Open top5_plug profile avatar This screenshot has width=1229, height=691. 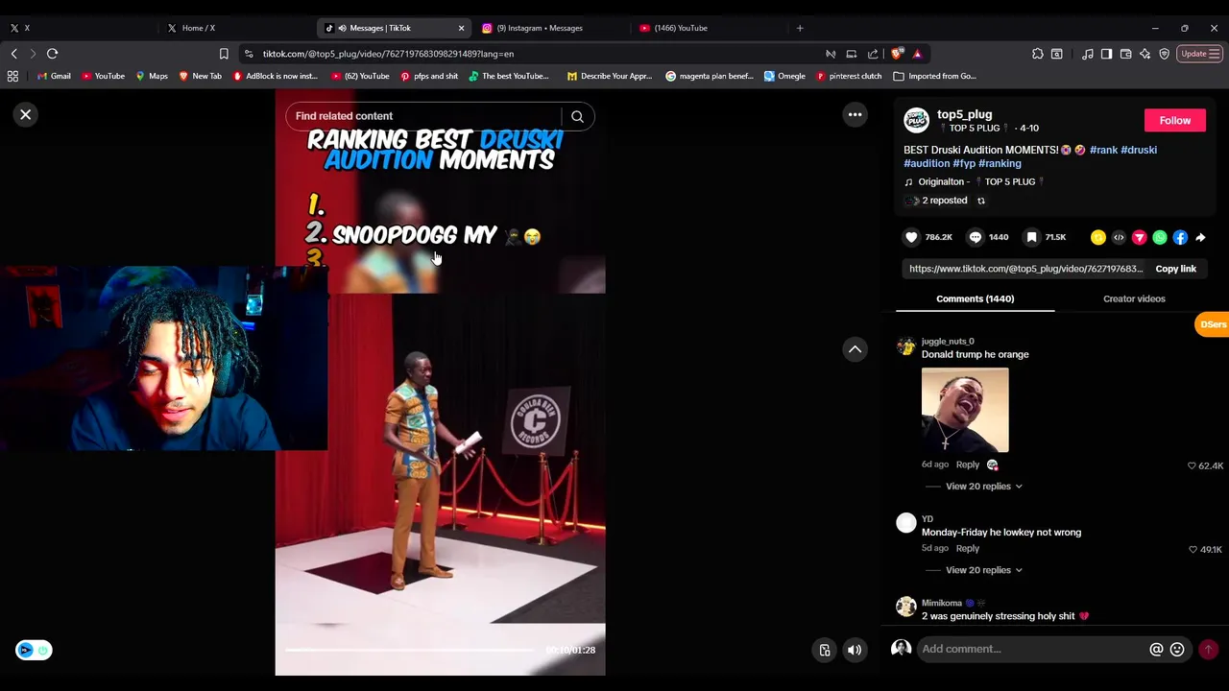[x=916, y=121]
